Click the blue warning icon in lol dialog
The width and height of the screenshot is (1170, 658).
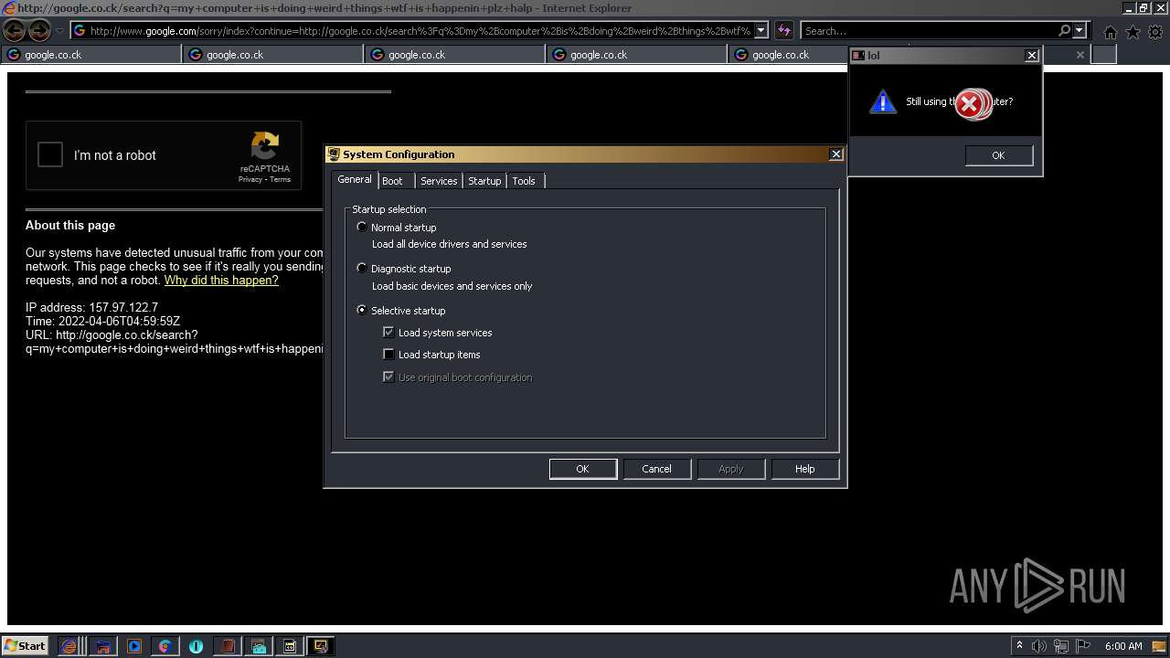pyautogui.click(x=882, y=101)
